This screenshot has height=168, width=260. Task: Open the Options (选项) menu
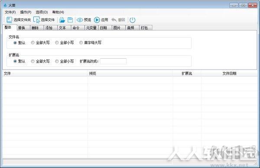click(x=42, y=12)
